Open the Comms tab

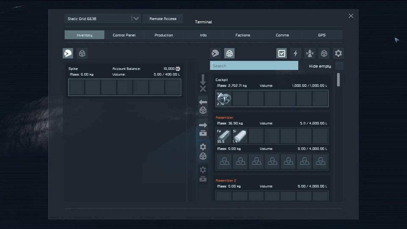coord(282,35)
